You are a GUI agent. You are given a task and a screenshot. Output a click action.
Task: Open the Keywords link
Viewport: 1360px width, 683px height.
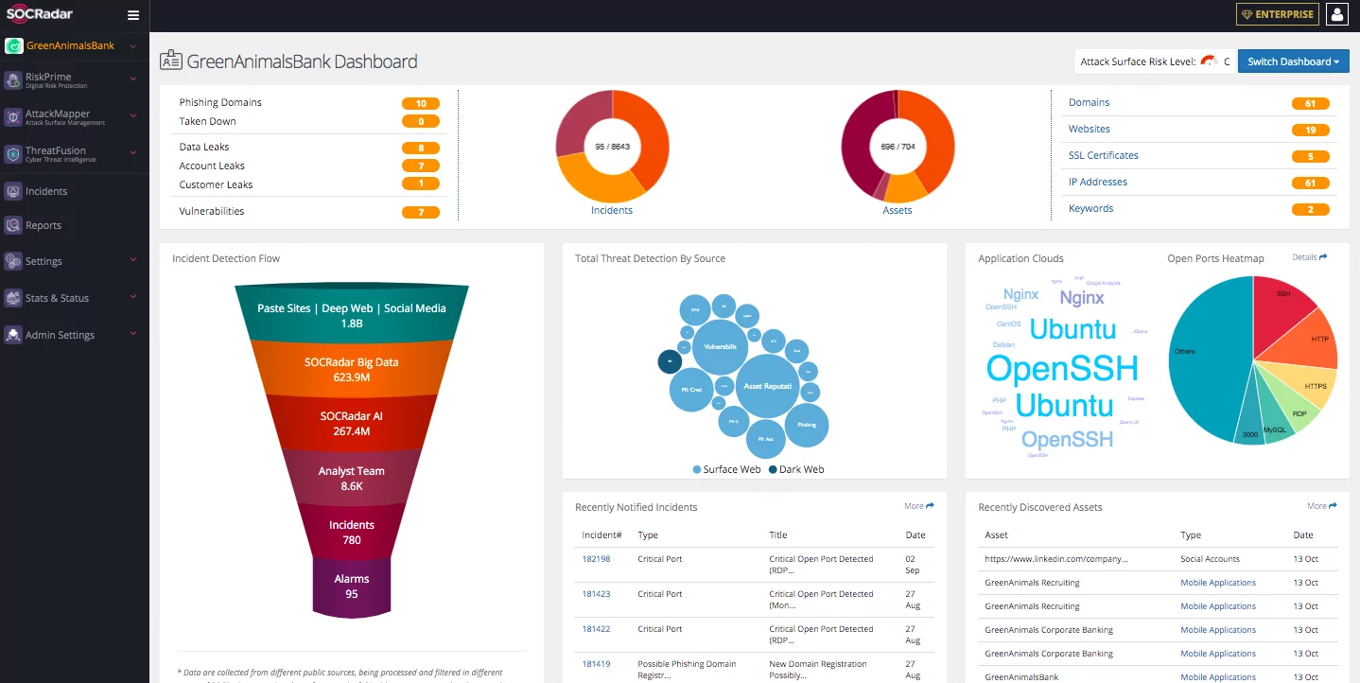(1090, 208)
